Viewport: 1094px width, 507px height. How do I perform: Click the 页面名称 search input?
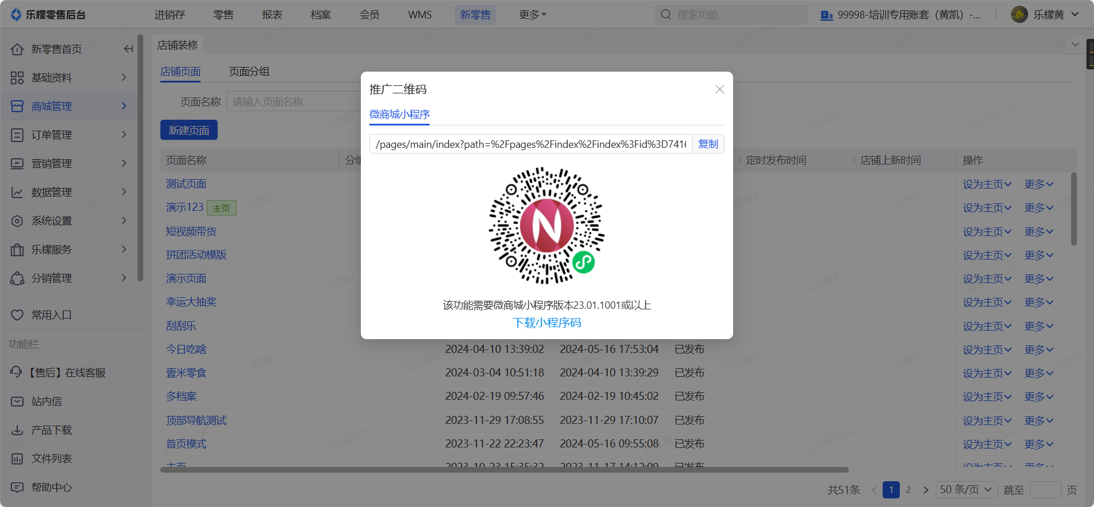click(293, 102)
